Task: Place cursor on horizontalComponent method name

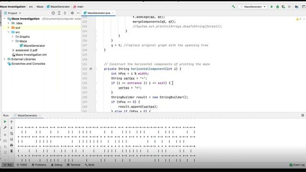Action: click(148, 69)
